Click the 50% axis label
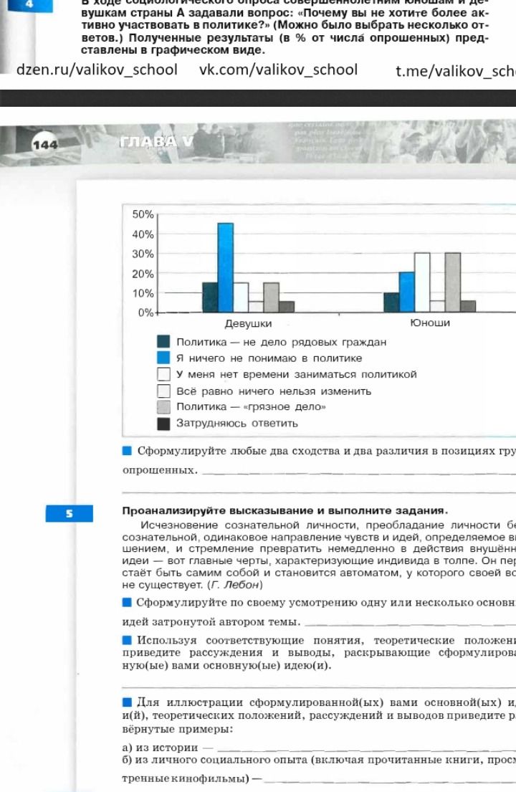Image resolution: width=516 pixels, height=792 pixels. 143,214
